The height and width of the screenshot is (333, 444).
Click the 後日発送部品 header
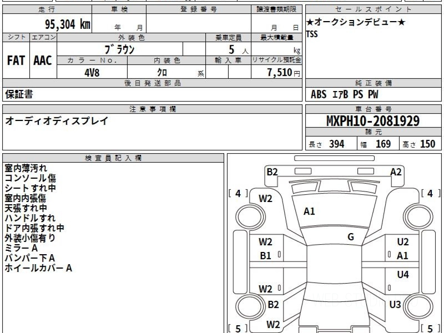pos(152,83)
